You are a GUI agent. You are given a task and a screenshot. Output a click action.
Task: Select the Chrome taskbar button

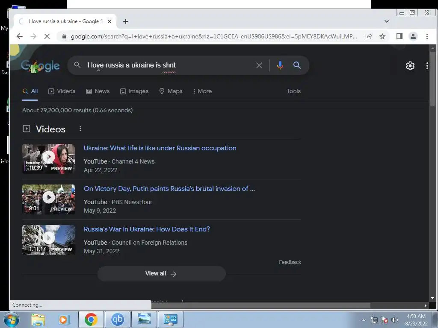pyautogui.click(x=91, y=319)
